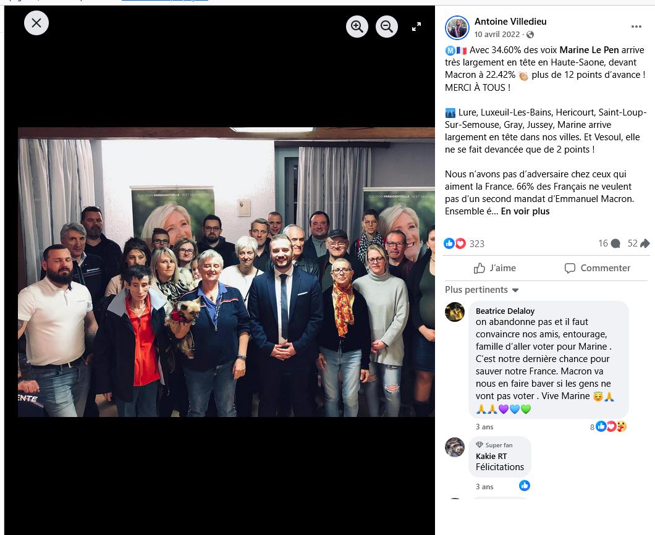Show the 16 comments count
The width and height of the screenshot is (655, 535).
pos(609,243)
